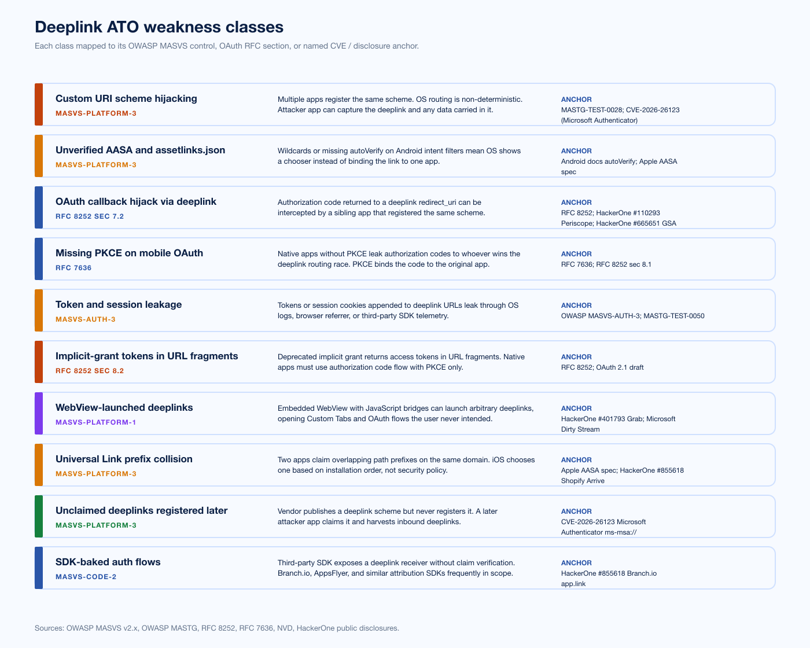This screenshot has width=810, height=648.
Task: Open the 'Custom URI scheme hijacking' card heading
Action: (126, 98)
